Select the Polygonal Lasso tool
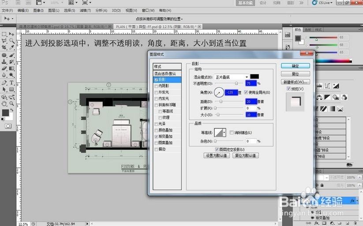363x226 pixels. tap(4, 41)
